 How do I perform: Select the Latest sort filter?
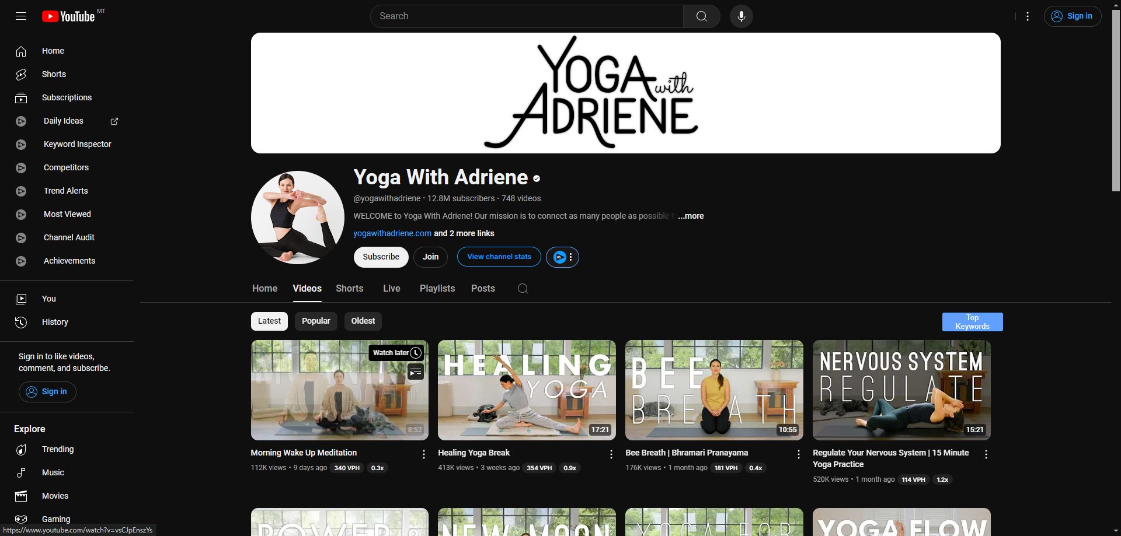tap(269, 321)
